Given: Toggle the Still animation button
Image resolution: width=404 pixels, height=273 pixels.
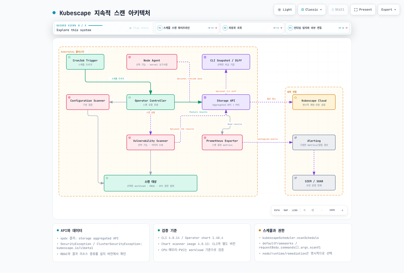Looking at the screenshot, I should 338,10.
